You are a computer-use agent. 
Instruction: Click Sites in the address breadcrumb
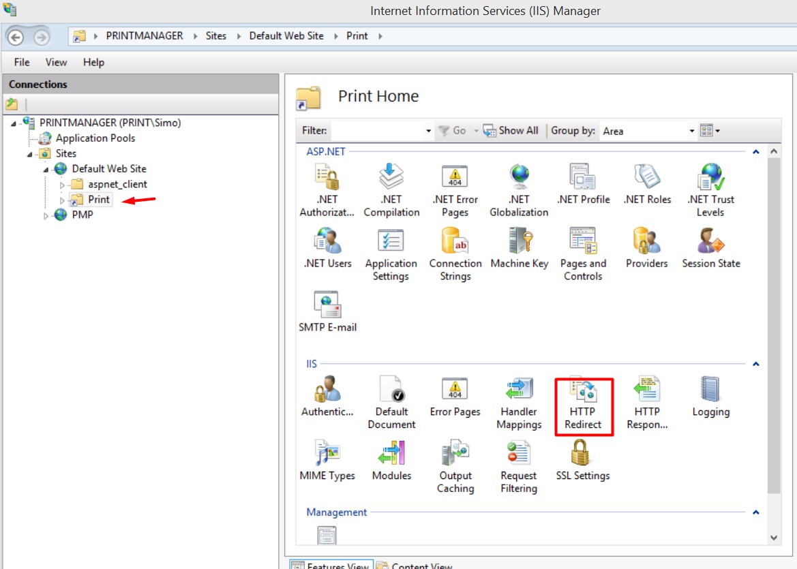[x=216, y=36]
